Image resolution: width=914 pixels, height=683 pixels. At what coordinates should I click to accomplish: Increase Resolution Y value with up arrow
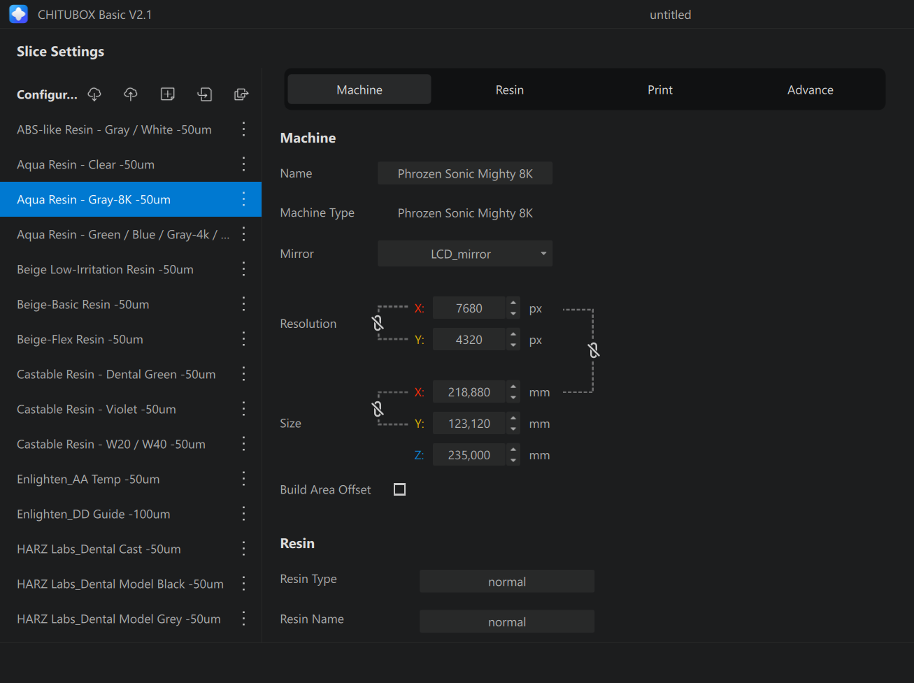pyautogui.click(x=513, y=334)
